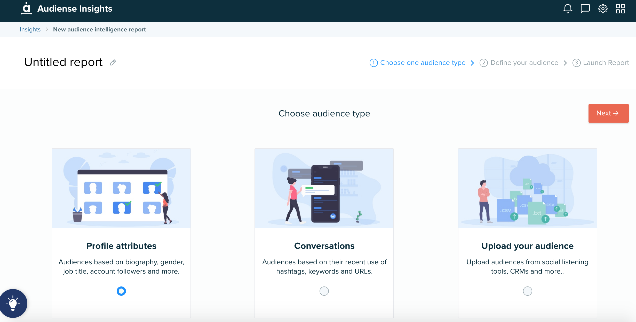
Task: Select the Upload your audience radio button
Action: click(527, 291)
